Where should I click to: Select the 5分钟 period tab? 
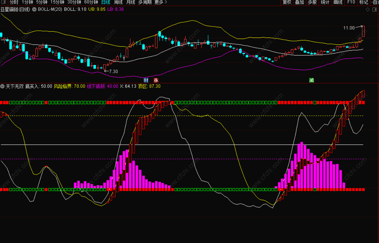pos(42,2)
